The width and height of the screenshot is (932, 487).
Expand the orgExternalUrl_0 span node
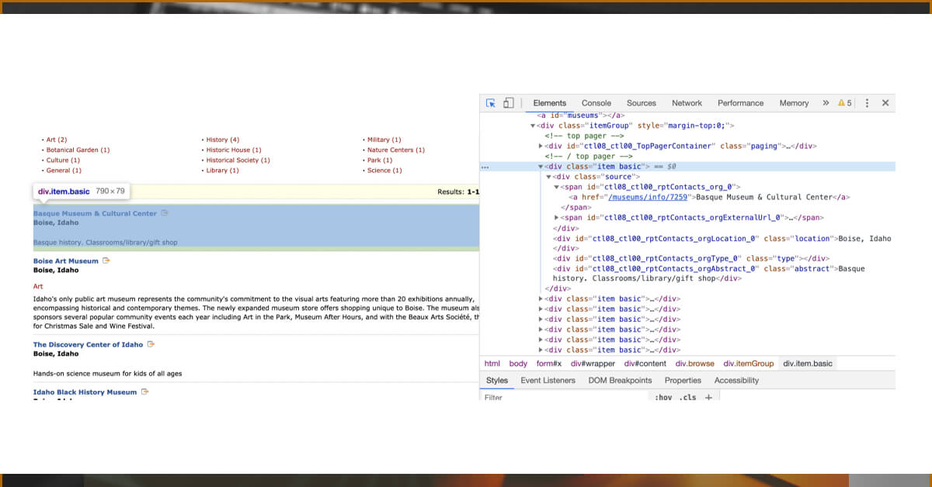click(556, 218)
